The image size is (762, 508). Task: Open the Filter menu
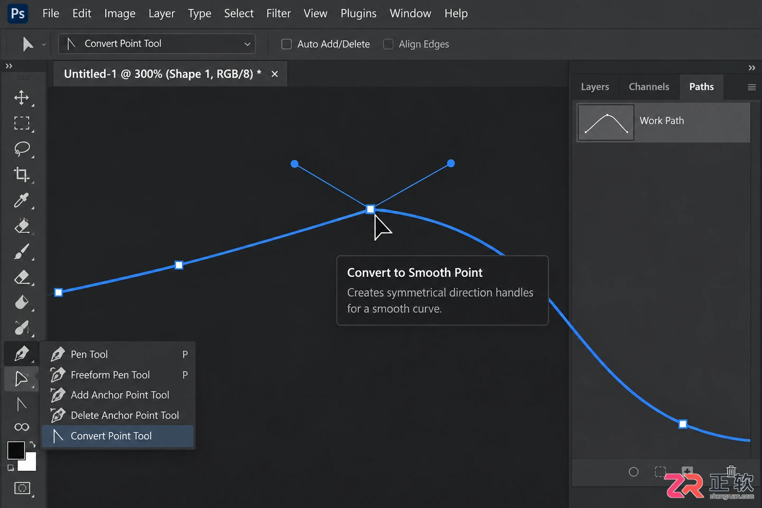coord(278,13)
